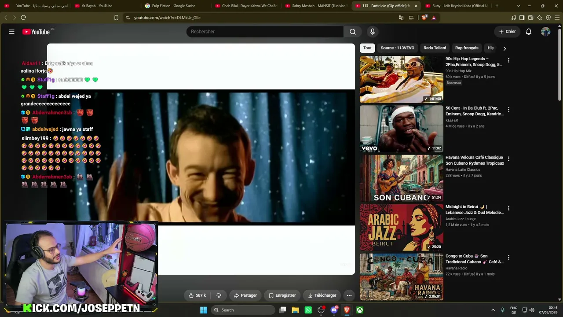Select the Tout filter chip
Screen dimensions: 563x317
pyautogui.click(x=367, y=48)
